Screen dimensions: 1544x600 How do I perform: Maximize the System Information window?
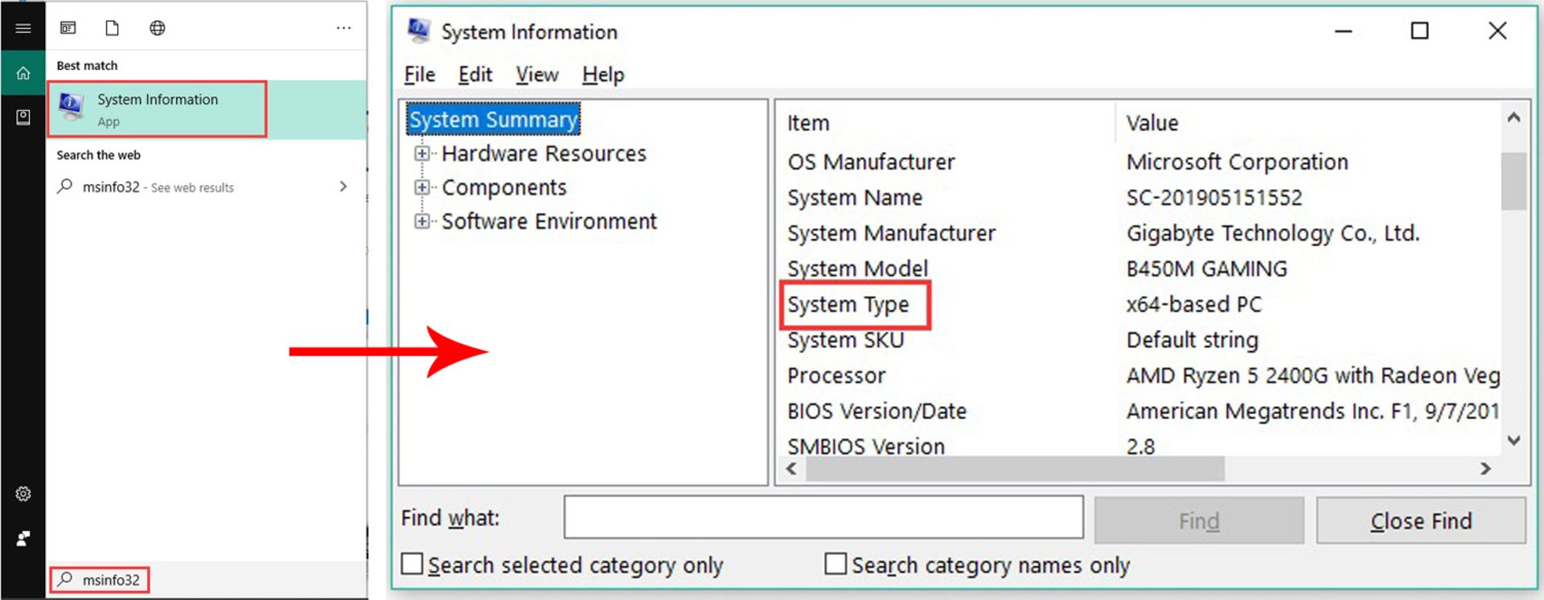[1420, 31]
